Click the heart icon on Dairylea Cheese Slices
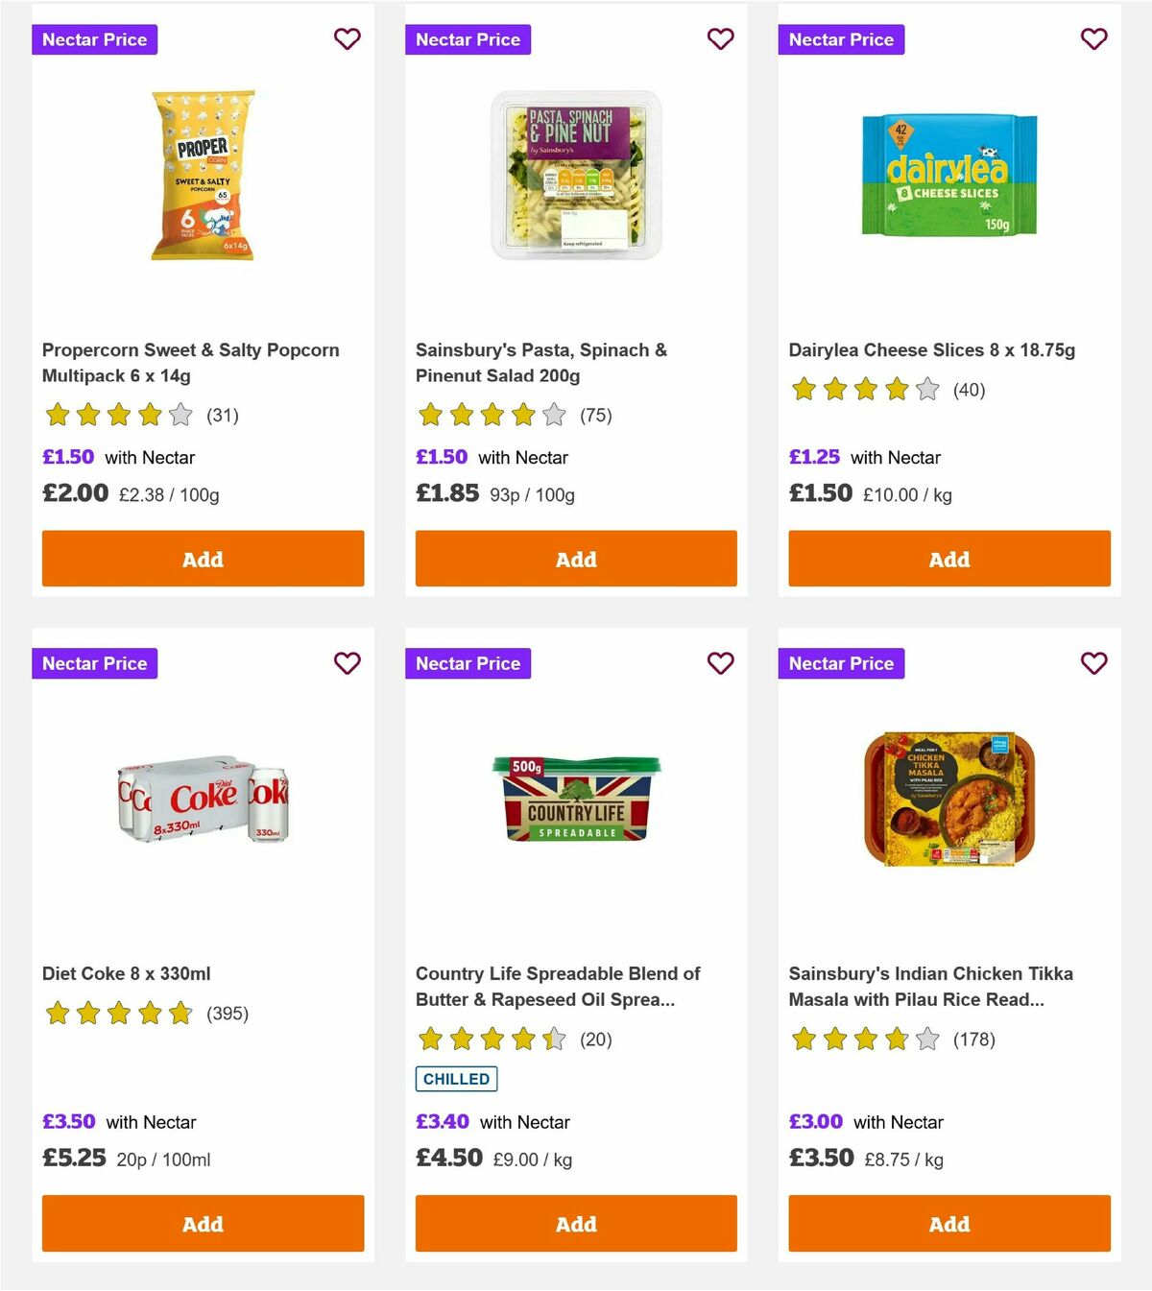This screenshot has height=1291, width=1152. (1093, 39)
